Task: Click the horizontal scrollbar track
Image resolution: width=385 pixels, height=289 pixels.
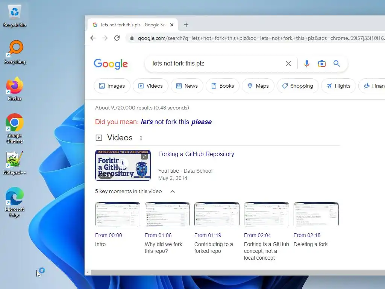Action: coord(238,272)
